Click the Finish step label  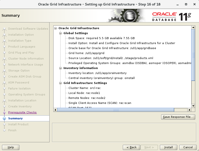[12, 130]
